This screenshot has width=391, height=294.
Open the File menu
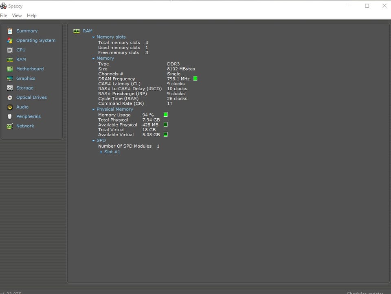click(4, 15)
